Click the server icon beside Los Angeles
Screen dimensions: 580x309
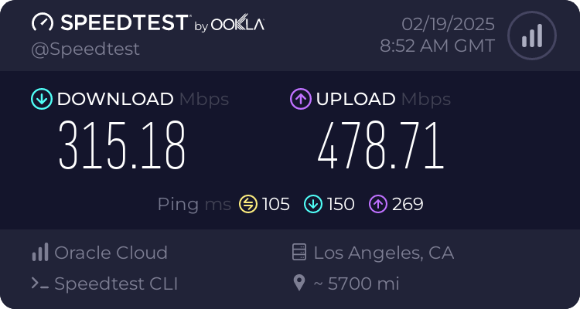tap(299, 253)
